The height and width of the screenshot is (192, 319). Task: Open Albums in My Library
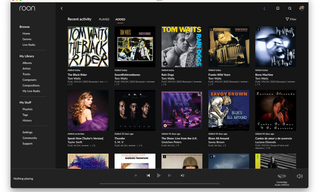click(x=27, y=63)
